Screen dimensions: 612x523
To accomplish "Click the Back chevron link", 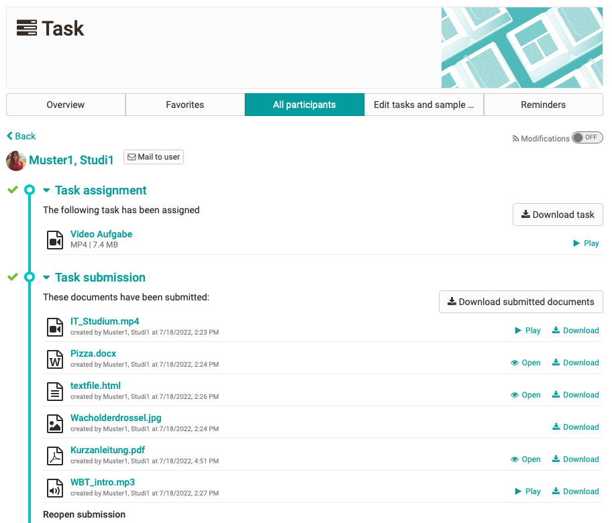I will (9, 135).
